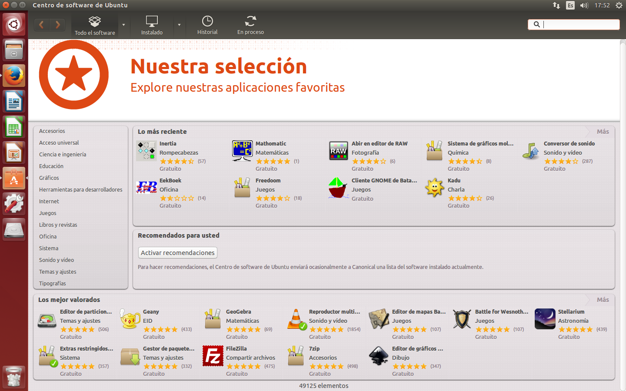Click in the search field
The width and height of the screenshot is (626, 391).
[574, 24]
